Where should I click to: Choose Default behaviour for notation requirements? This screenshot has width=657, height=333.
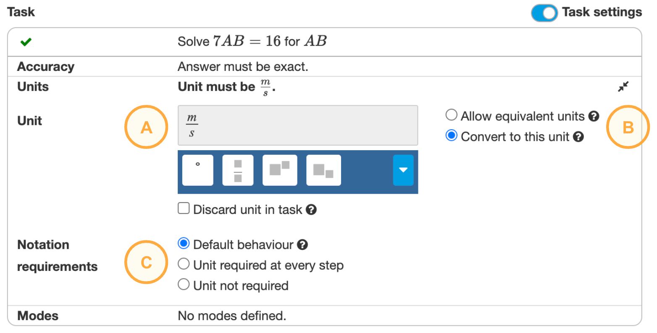(184, 245)
